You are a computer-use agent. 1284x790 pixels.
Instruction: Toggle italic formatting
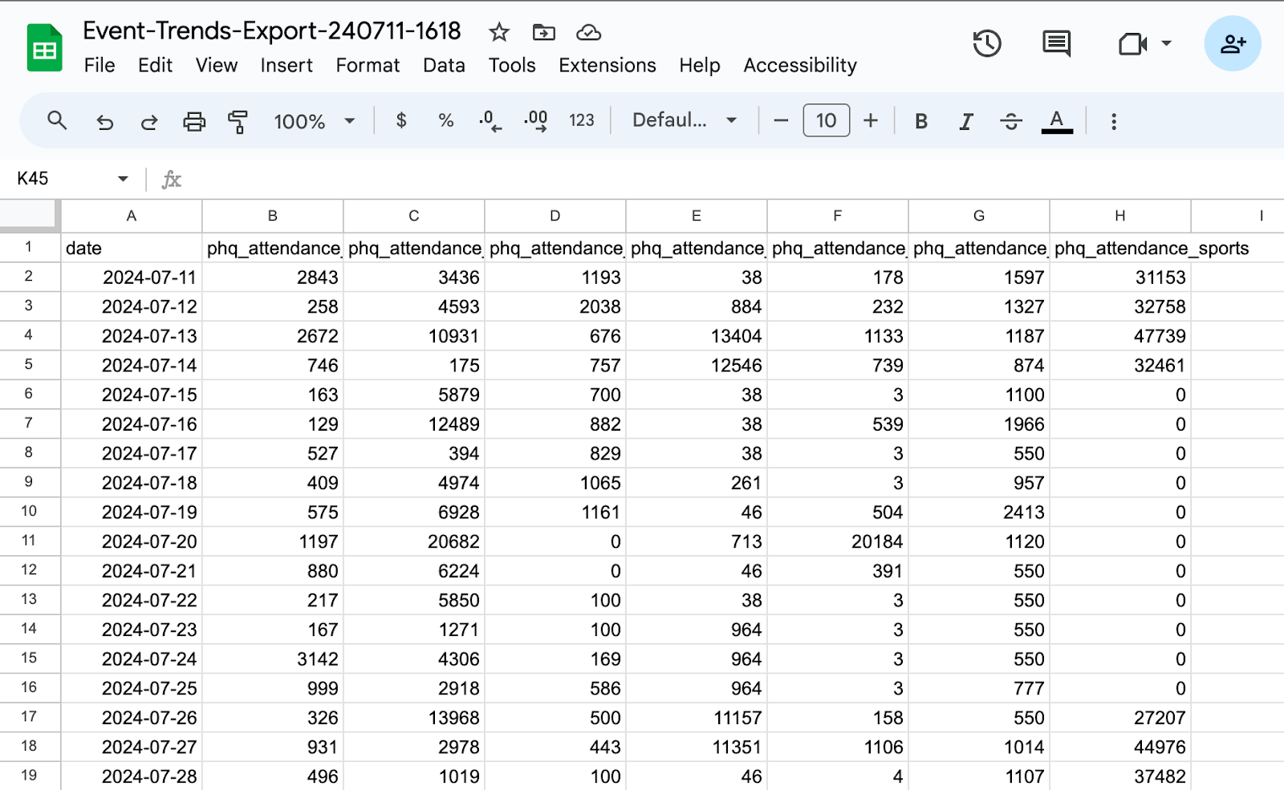966,121
